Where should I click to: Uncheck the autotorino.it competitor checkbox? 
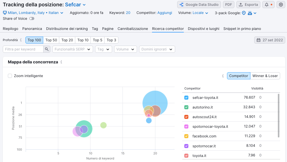(186, 107)
